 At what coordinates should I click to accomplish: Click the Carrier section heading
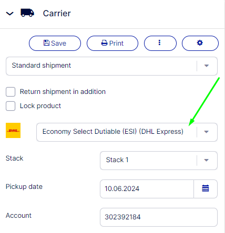[x=57, y=14]
